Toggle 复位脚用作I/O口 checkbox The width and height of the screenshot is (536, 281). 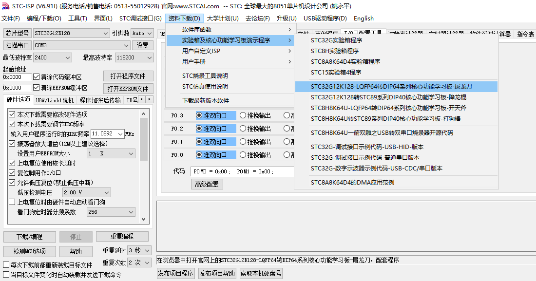coord(12,172)
